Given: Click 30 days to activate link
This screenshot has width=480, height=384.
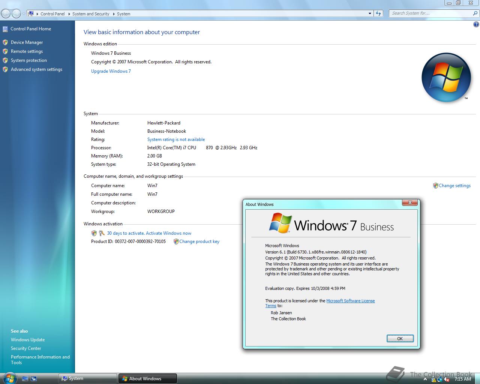Looking at the screenshot, I should click(x=149, y=233).
